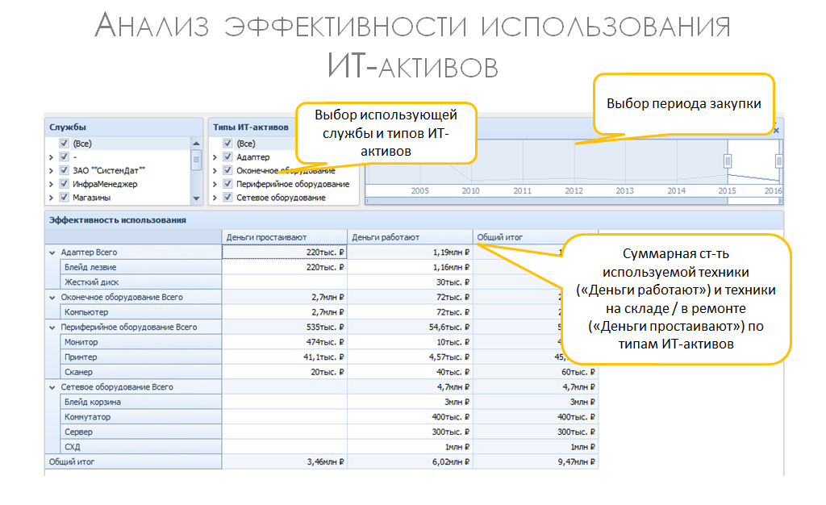Click the 4,7млн ₽ Деньги работают cell
This screenshot has width=826, height=505.
pyautogui.click(x=410, y=387)
